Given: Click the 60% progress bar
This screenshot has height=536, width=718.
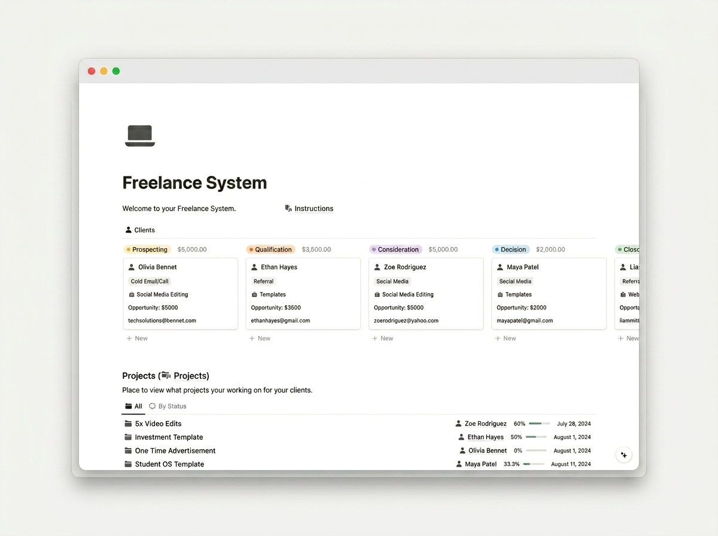Looking at the screenshot, I should tap(539, 424).
